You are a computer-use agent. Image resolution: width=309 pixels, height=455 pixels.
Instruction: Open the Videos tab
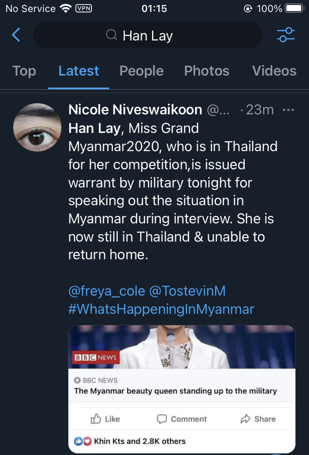pos(274,71)
